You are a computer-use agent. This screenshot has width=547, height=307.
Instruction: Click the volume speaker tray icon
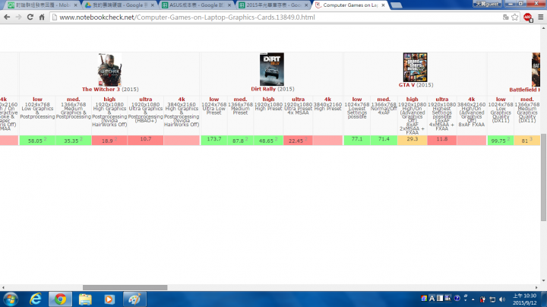coord(502,299)
